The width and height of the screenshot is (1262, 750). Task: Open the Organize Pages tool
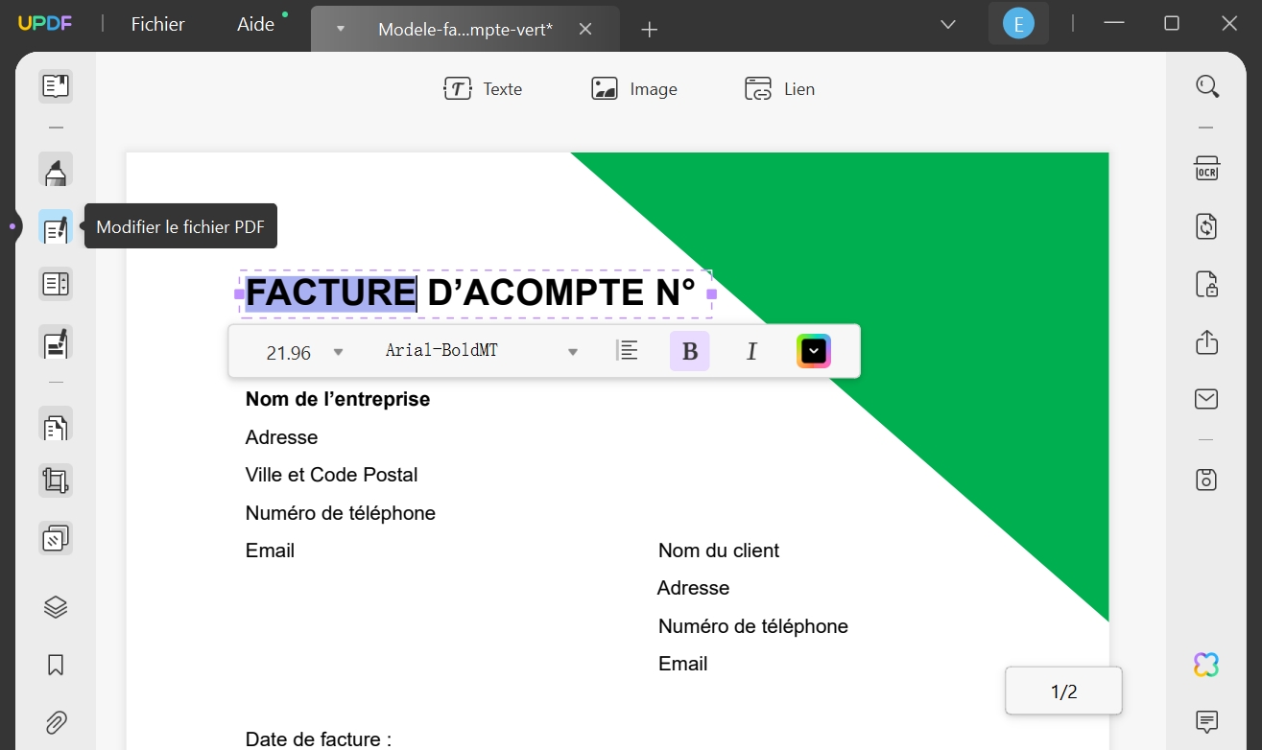coord(55,424)
